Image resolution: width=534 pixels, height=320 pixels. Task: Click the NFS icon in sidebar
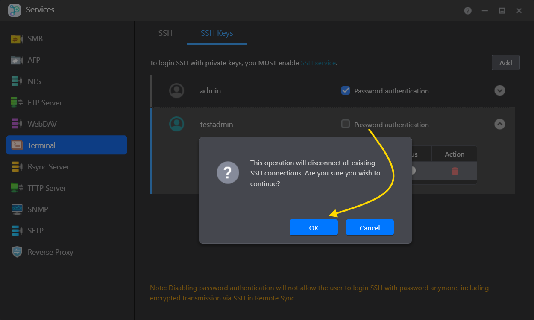(x=17, y=81)
